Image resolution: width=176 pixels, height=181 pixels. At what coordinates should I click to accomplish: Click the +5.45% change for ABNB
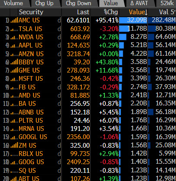coord(109,112)
